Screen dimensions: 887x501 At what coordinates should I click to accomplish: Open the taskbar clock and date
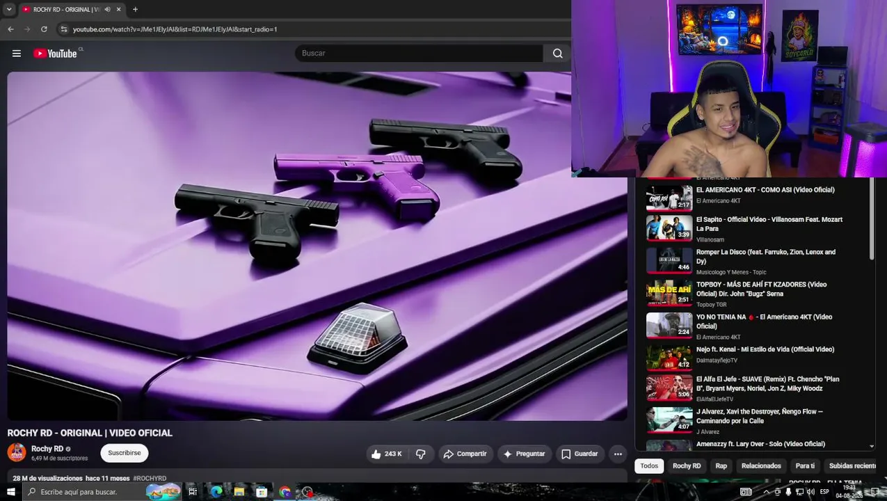pyautogui.click(x=849, y=492)
